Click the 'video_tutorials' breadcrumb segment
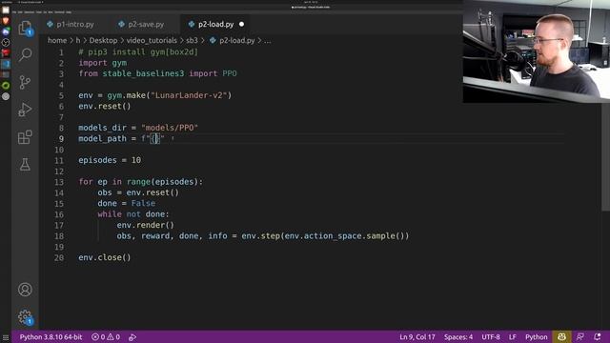 tap(152, 40)
